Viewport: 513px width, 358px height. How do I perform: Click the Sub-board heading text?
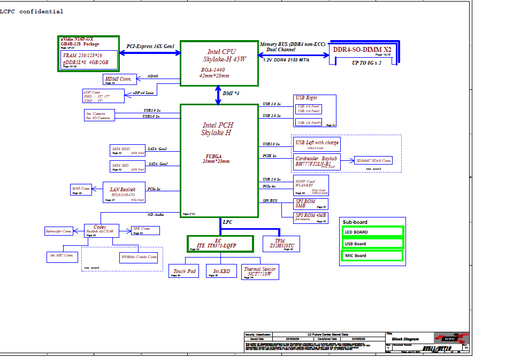pos(355,222)
